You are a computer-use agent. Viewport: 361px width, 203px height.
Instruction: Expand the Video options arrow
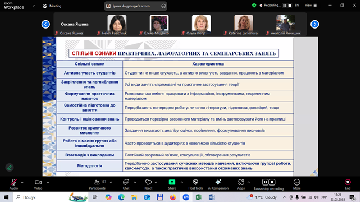(48, 182)
